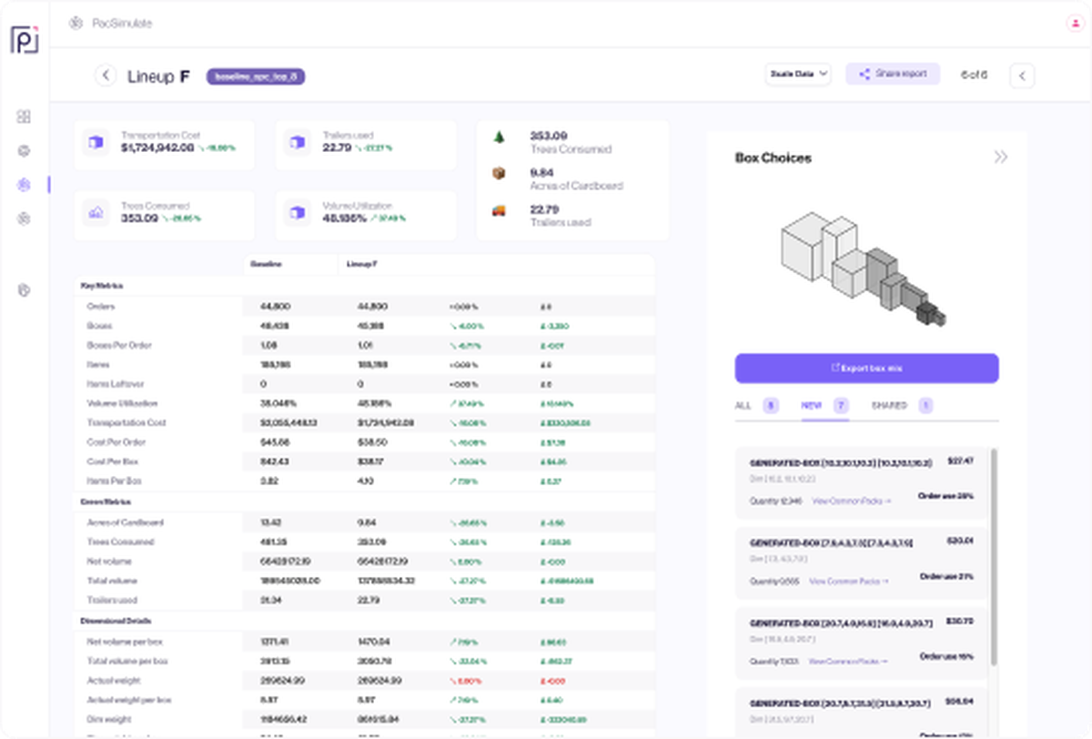Click the icon beside the PacSimulate title
This screenshot has height=739, width=1092.
point(76,24)
